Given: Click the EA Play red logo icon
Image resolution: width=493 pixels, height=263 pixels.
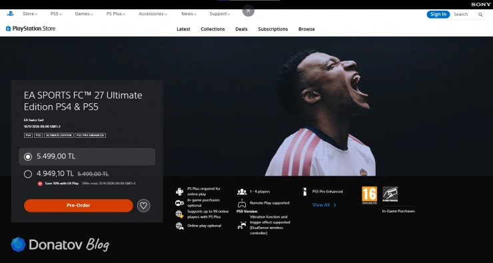Looking at the screenshot, I should (40, 184).
